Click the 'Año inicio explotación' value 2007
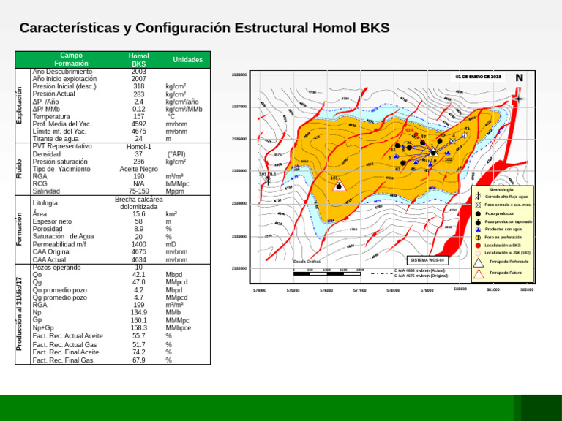The width and height of the screenshot is (562, 421). pyautogui.click(x=139, y=79)
